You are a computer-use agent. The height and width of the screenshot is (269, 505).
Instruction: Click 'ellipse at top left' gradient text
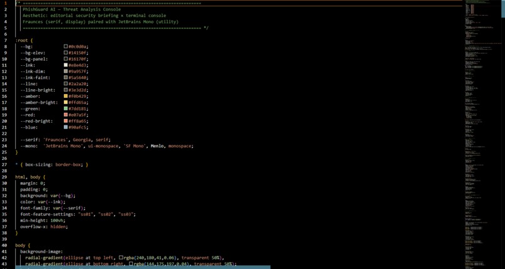click(90, 258)
